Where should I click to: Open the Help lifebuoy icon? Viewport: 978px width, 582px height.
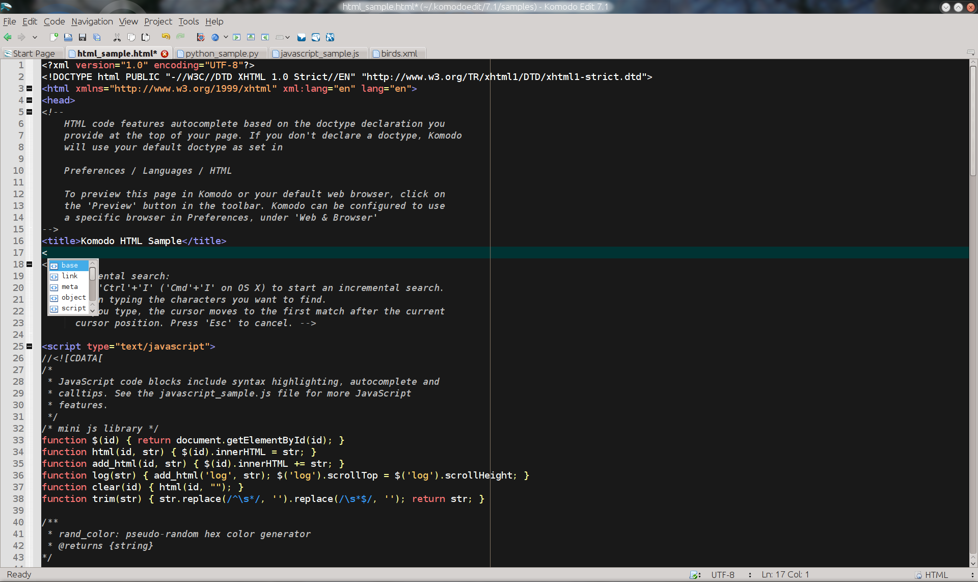pyautogui.click(x=201, y=37)
